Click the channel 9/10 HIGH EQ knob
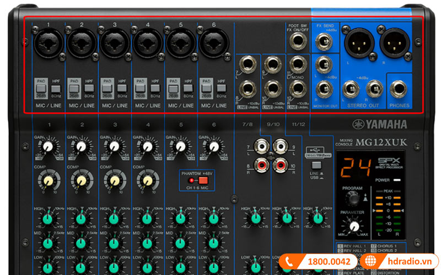The image size is (441, 275). coord(287,218)
